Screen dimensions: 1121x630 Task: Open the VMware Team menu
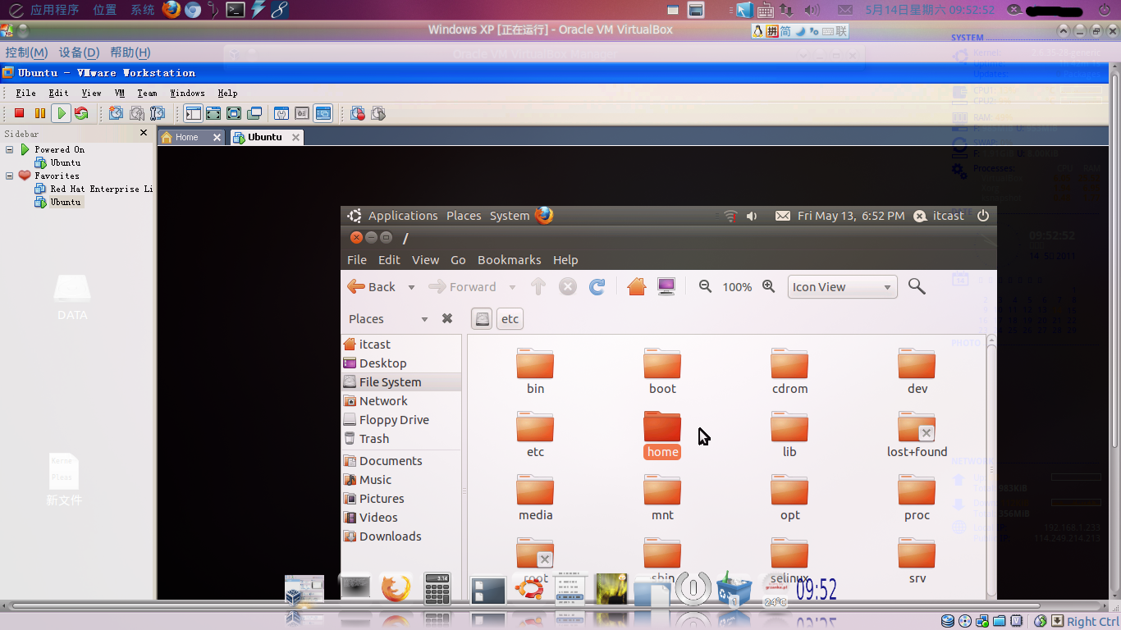147,93
